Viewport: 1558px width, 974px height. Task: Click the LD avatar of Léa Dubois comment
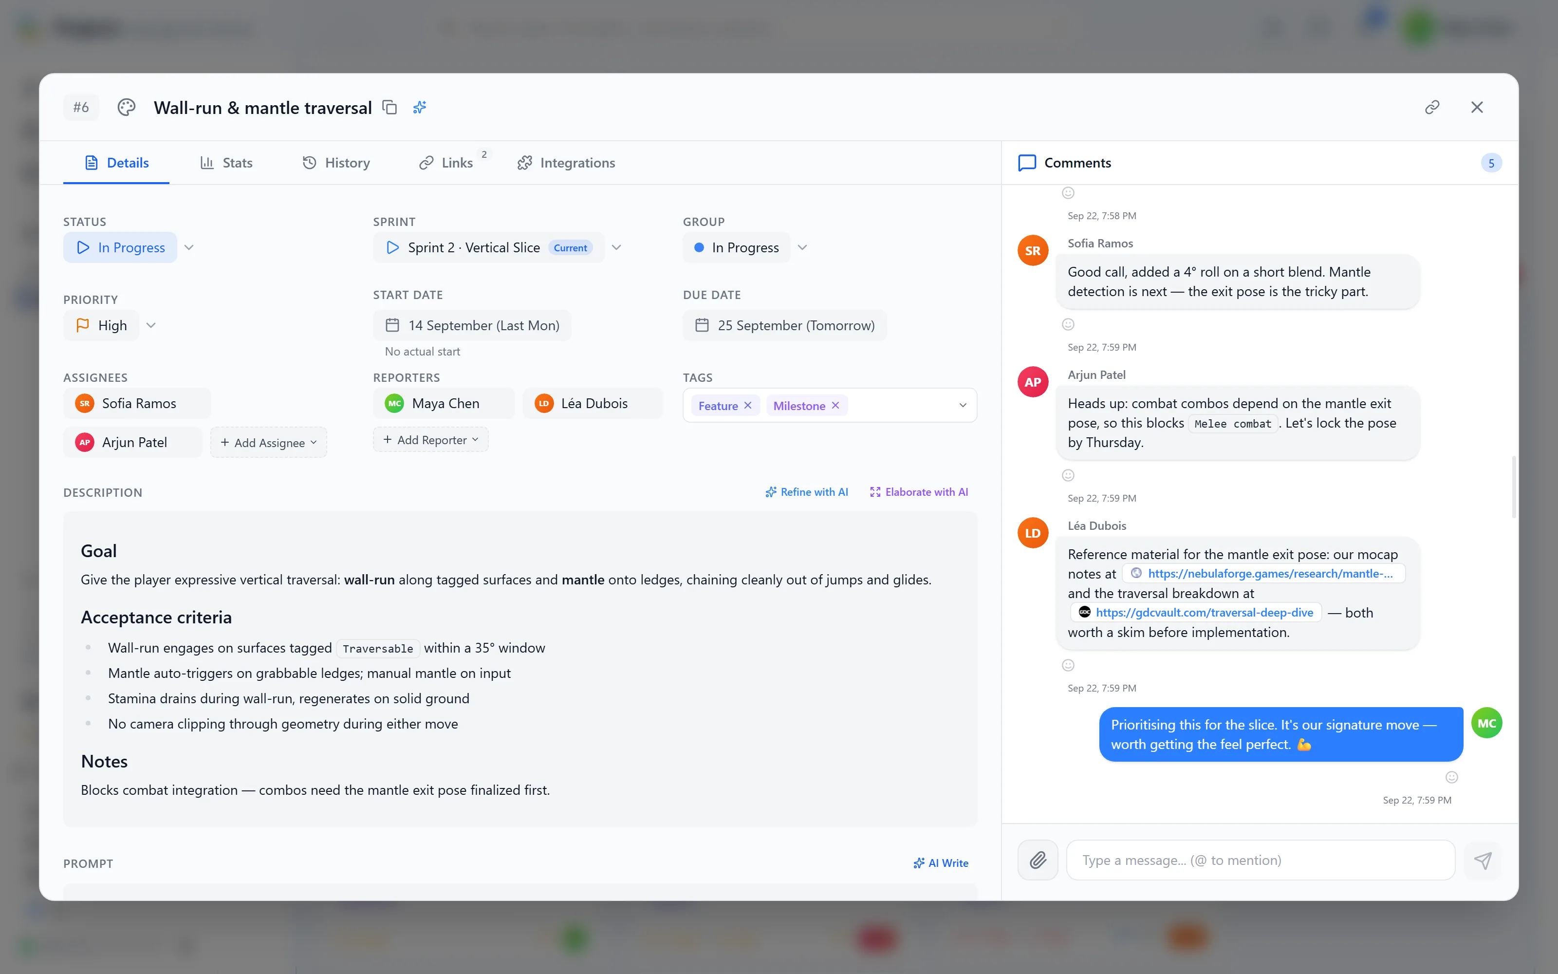tap(1033, 533)
